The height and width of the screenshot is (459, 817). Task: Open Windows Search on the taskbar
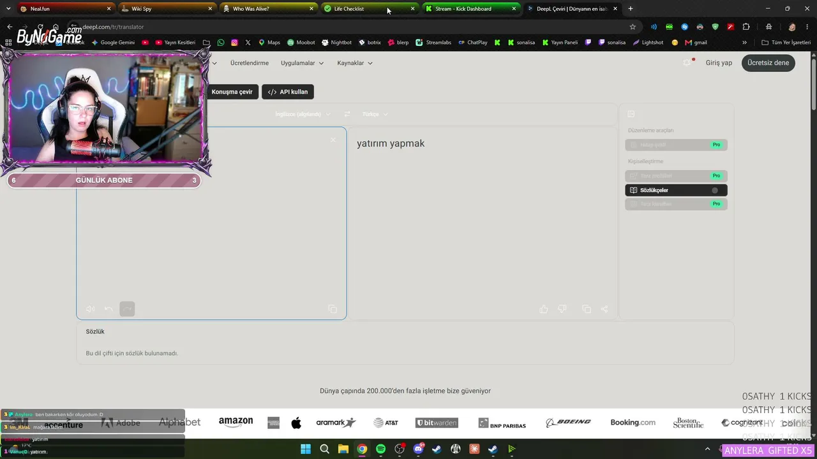click(324, 449)
